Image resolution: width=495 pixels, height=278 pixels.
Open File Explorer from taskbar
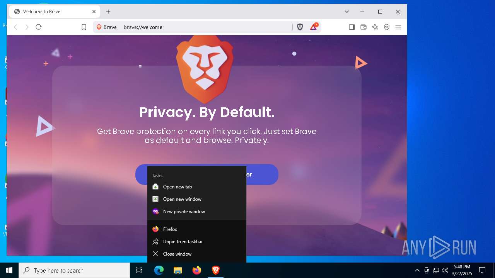pyautogui.click(x=178, y=270)
